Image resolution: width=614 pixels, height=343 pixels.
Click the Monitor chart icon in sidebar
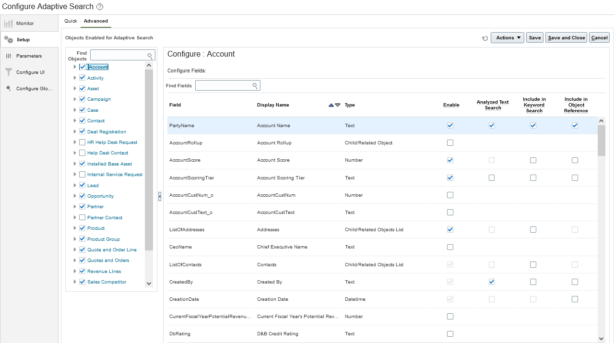(9, 23)
